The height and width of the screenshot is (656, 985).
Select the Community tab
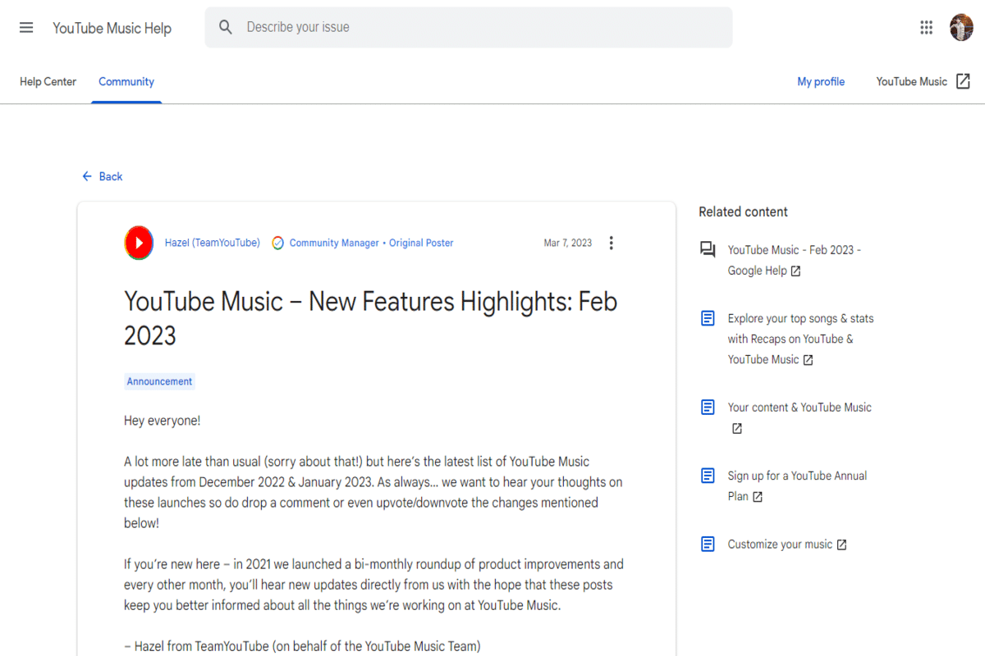point(126,81)
